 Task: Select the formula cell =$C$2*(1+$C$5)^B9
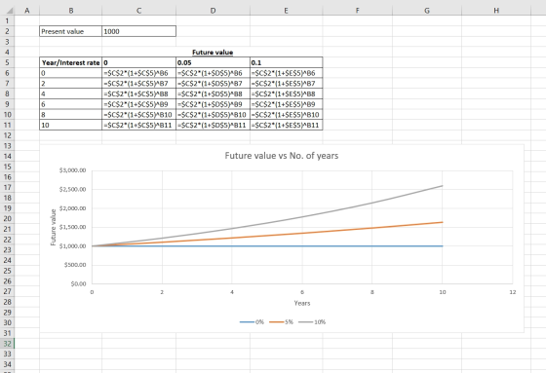(138, 104)
